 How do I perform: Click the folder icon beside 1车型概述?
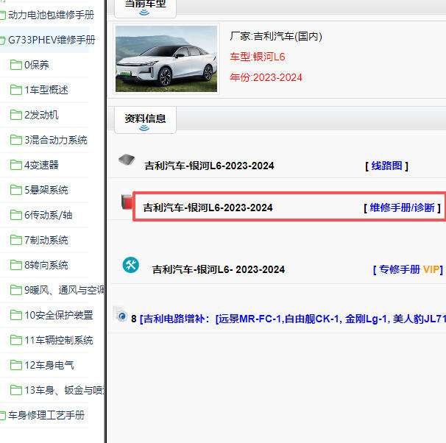click(16, 90)
